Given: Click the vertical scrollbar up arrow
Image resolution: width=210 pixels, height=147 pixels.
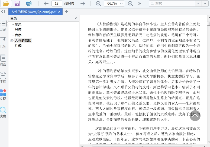Looking at the screenshot, I should (209, 18).
